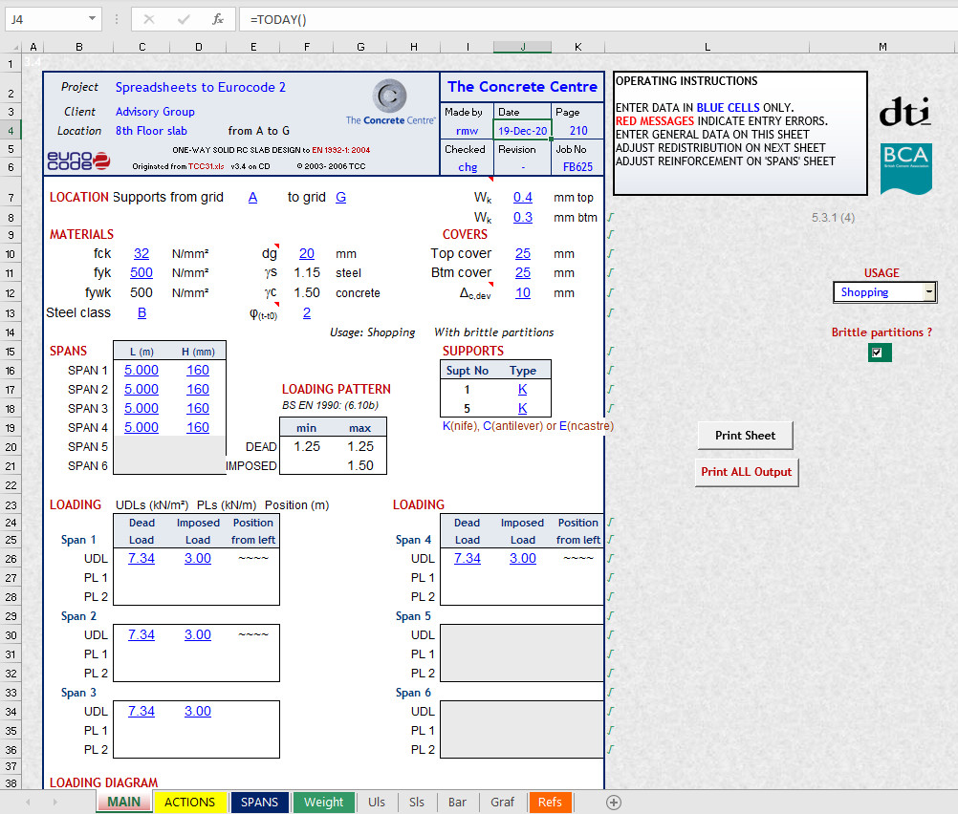Image resolution: width=958 pixels, height=814 pixels.
Task: Open the Name Box dropdown arrow
Action: click(x=91, y=18)
